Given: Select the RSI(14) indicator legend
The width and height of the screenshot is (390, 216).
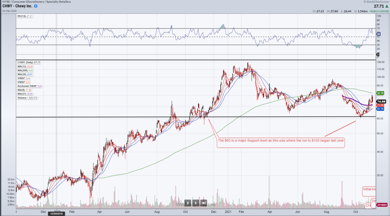Looking at the screenshot, I should pos(25,16).
